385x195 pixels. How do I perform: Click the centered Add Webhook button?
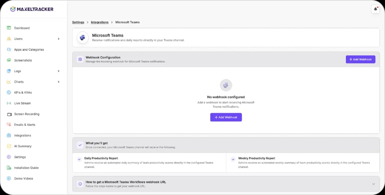click(x=226, y=117)
